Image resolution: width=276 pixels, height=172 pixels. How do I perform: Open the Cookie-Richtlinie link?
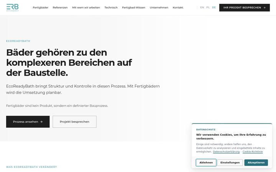tap(253, 152)
